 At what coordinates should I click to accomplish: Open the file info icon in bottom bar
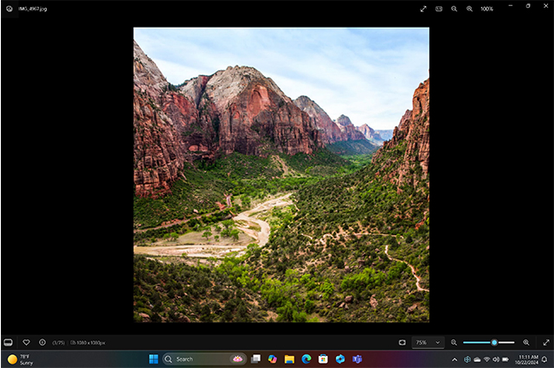(42, 342)
